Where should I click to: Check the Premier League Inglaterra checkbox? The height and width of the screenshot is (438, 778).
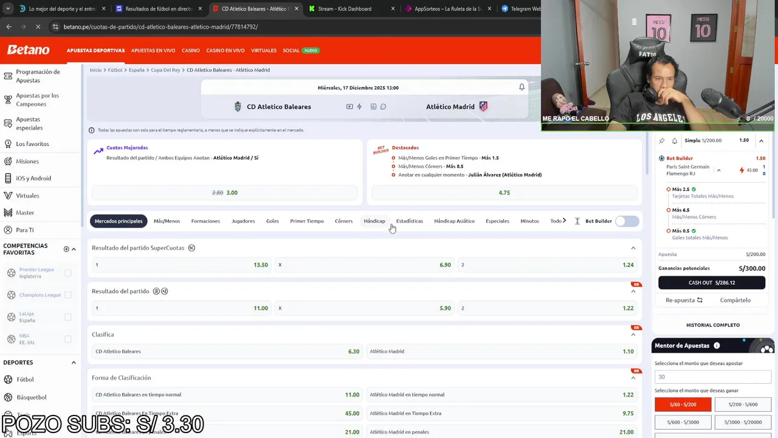(x=68, y=273)
